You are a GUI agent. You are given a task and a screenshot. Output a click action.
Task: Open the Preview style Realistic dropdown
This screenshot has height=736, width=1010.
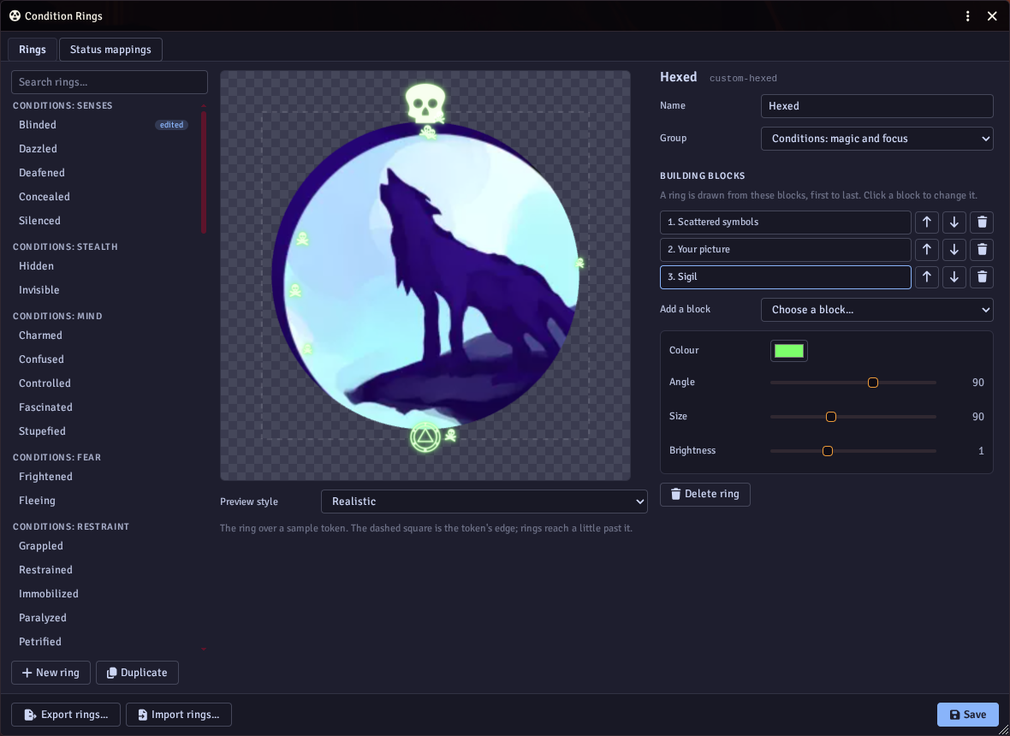[484, 502]
